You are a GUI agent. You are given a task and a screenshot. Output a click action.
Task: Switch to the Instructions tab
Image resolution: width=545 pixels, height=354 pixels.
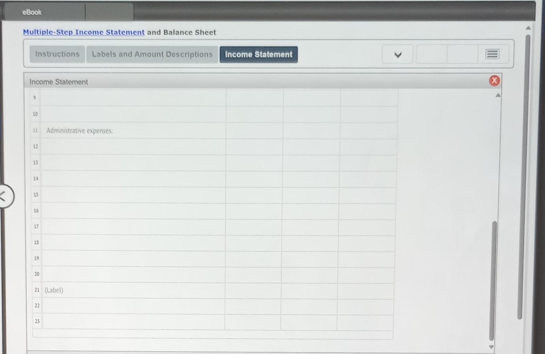click(x=57, y=54)
